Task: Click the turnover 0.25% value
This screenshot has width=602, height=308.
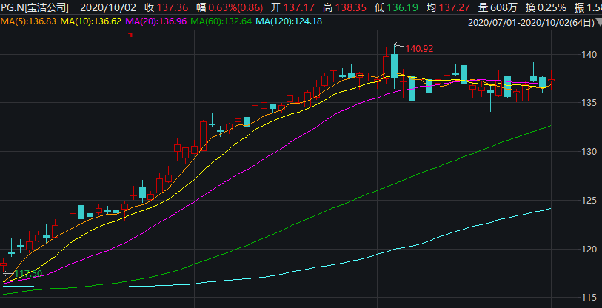Action: coord(552,7)
